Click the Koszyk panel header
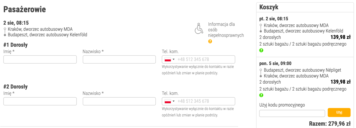 point(269,7)
